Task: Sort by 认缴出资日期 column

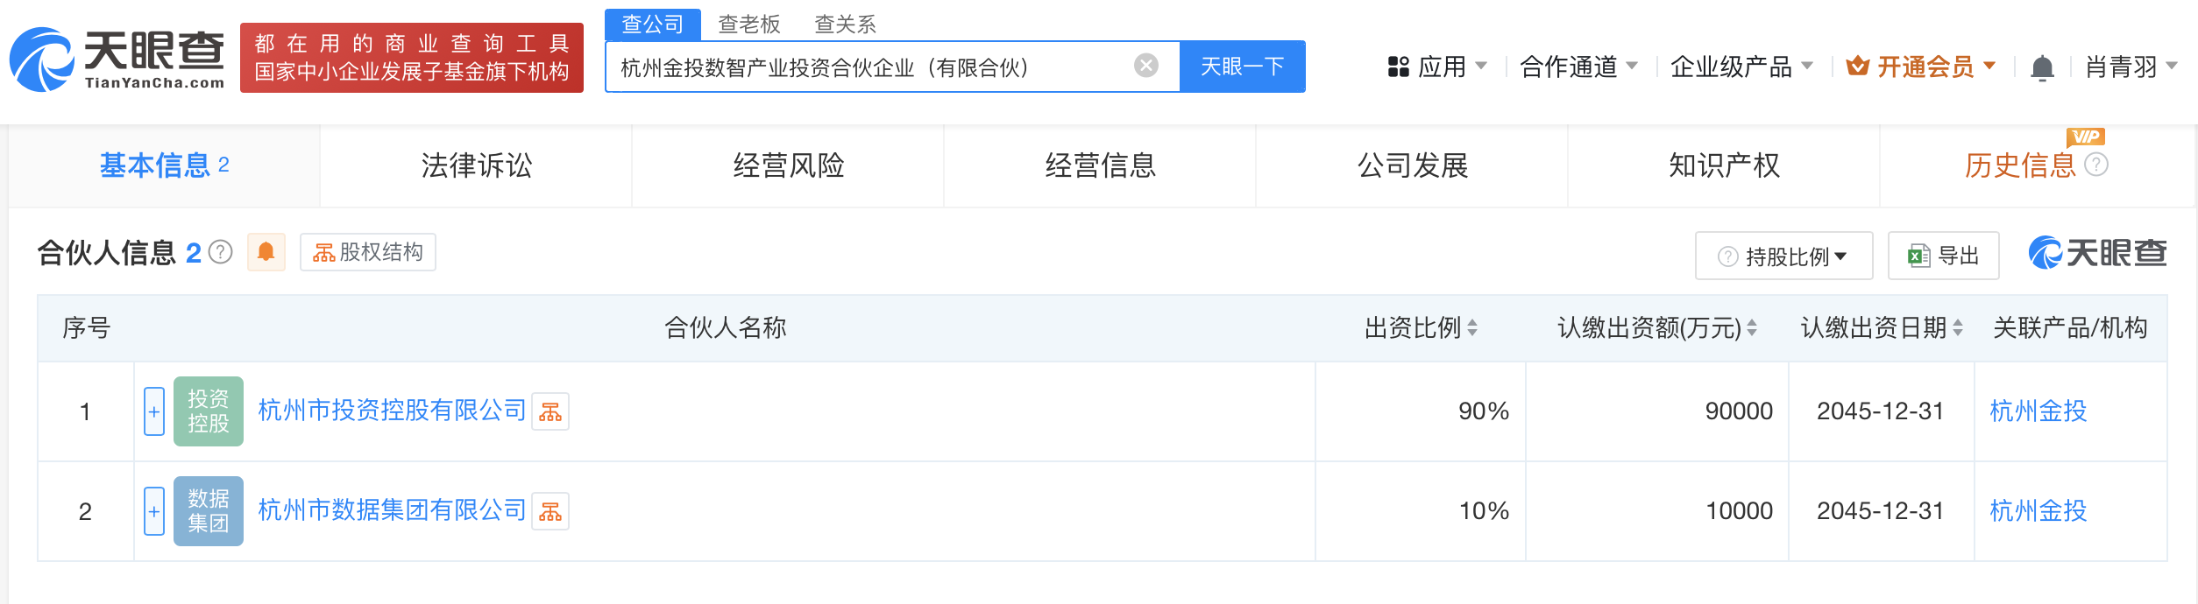Action: click(x=1958, y=328)
